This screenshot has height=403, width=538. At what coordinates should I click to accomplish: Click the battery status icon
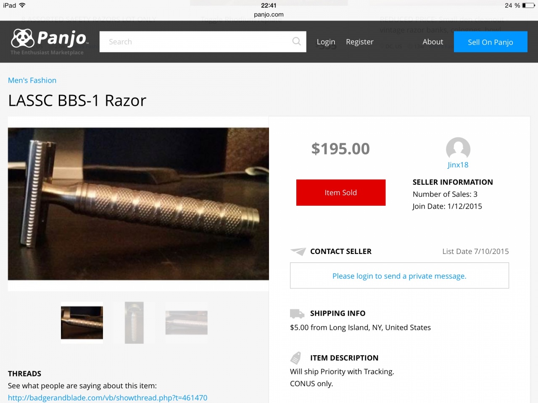click(528, 5)
